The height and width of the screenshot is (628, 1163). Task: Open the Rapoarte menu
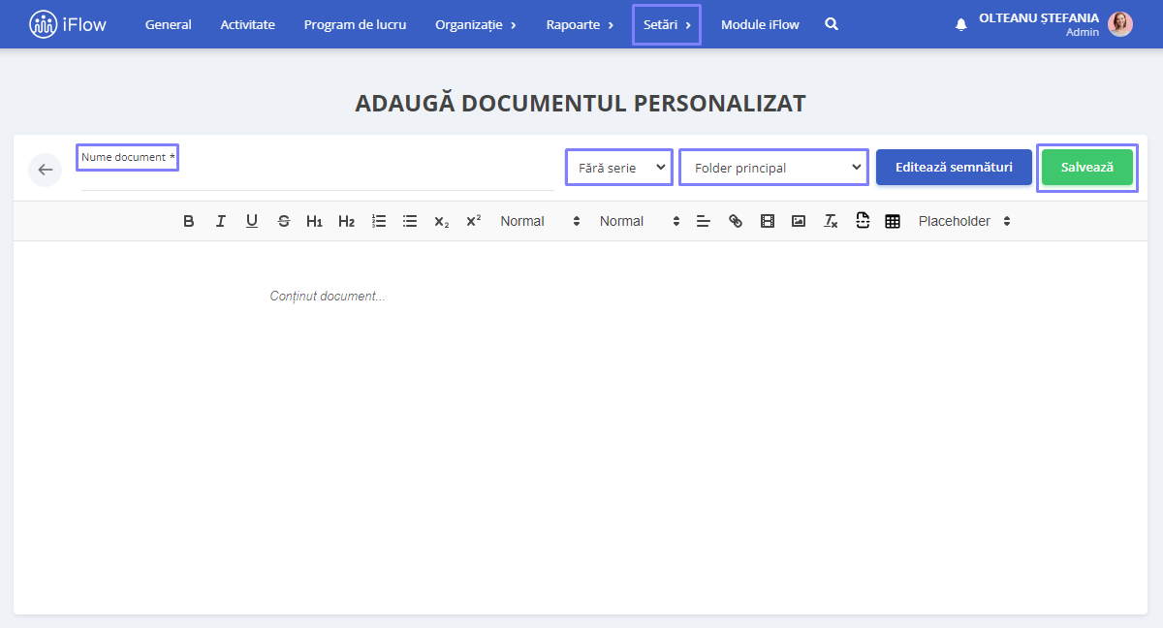point(580,24)
